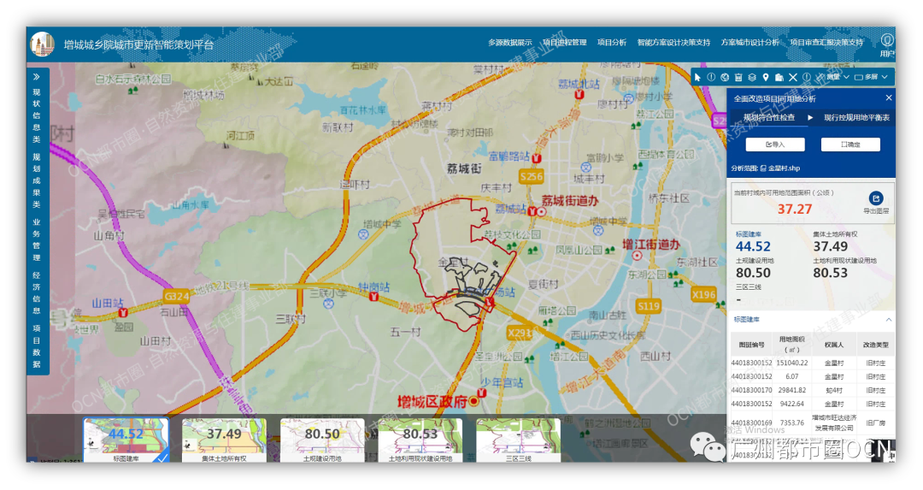Click the 荔城街道办 marker on map

[x=541, y=211]
